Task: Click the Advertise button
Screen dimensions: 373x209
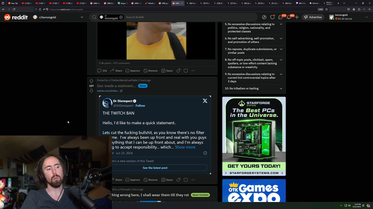Action: [x=313, y=17]
